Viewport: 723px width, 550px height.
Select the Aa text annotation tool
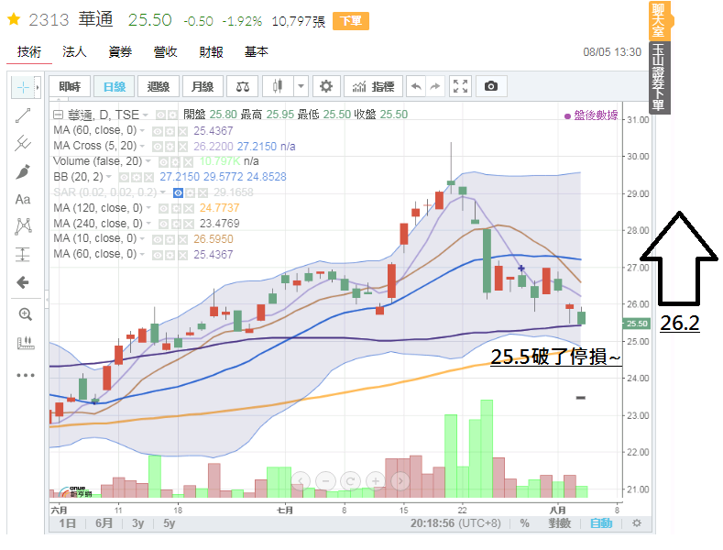point(23,199)
